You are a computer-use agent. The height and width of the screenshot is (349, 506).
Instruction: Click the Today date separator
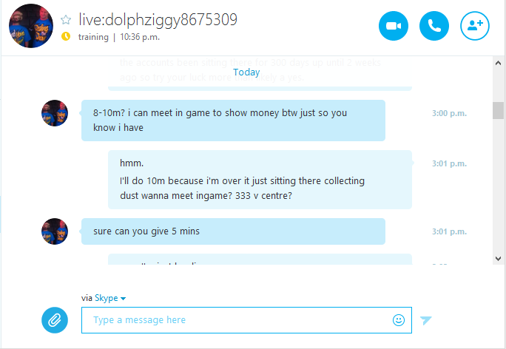[x=246, y=72]
